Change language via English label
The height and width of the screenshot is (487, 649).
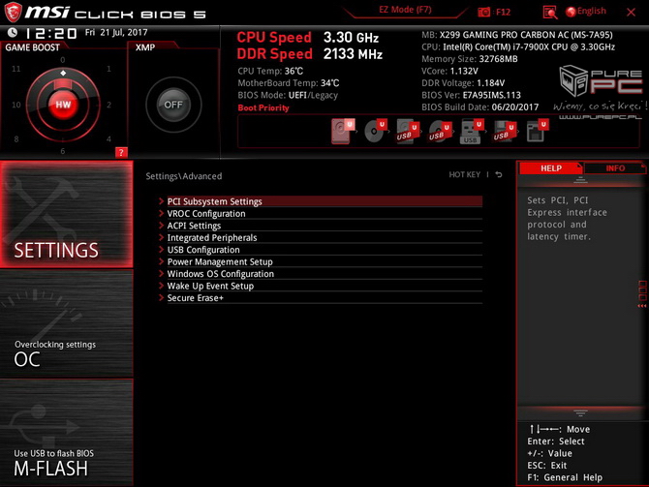592,12
